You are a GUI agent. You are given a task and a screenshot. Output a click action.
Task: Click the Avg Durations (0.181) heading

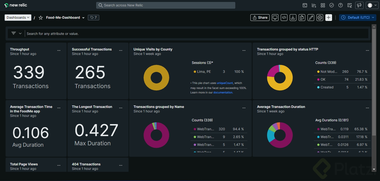(x=332, y=120)
